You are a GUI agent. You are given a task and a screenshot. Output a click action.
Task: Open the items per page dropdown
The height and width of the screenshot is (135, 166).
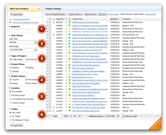tap(123, 116)
